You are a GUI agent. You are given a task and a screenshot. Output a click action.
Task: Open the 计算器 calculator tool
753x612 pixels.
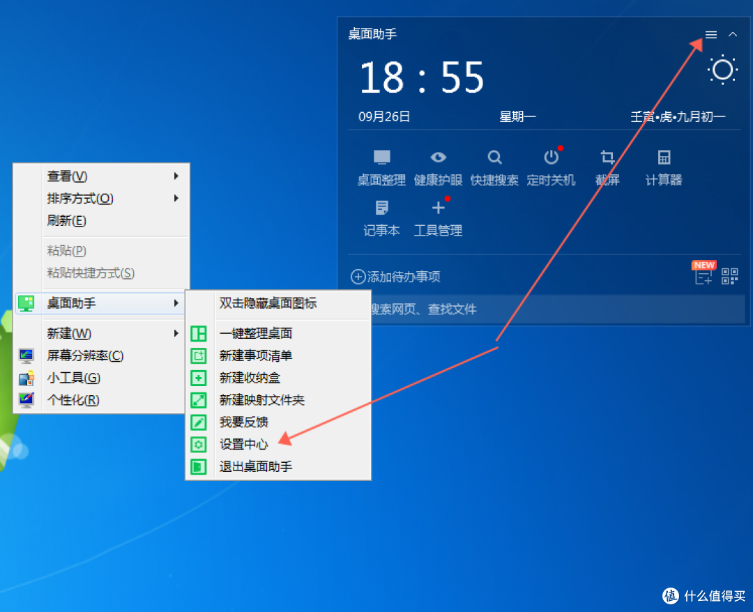click(664, 167)
